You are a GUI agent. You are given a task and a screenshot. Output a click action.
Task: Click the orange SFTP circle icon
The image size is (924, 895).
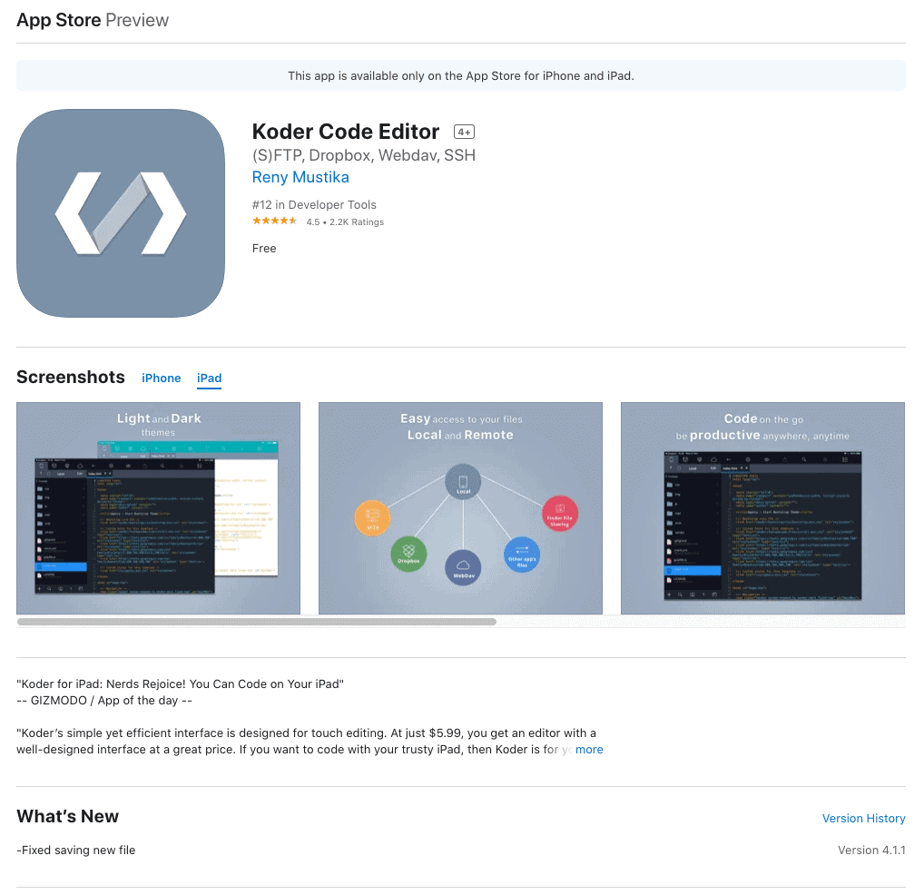pos(372,518)
